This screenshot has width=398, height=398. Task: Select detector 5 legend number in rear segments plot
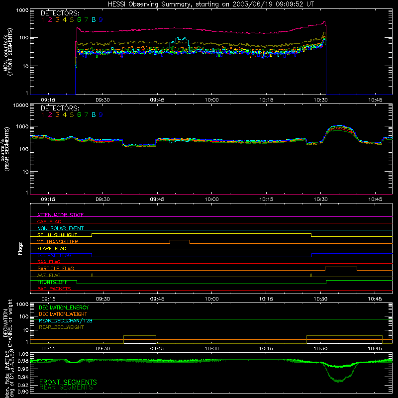pos(72,115)
